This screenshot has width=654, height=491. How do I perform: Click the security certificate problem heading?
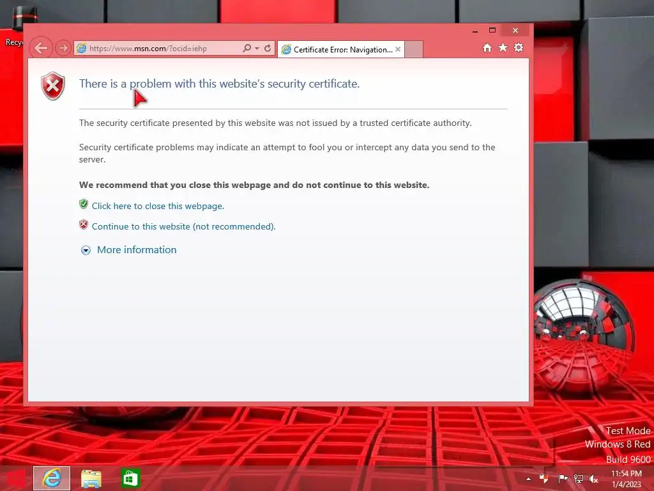click(x=220, y=84)
